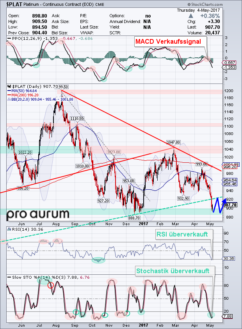
Task: Click the red MA(200) legend line swatch
Action: 9,95
